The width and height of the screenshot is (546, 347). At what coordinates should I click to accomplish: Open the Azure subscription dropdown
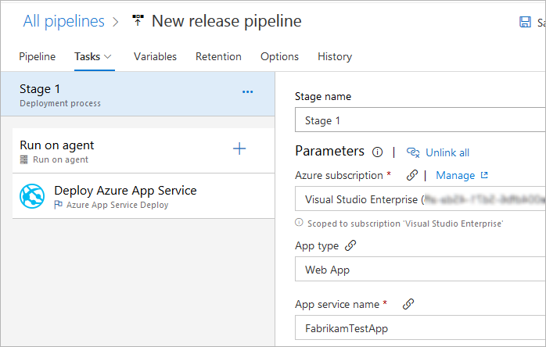coord(422,199)
